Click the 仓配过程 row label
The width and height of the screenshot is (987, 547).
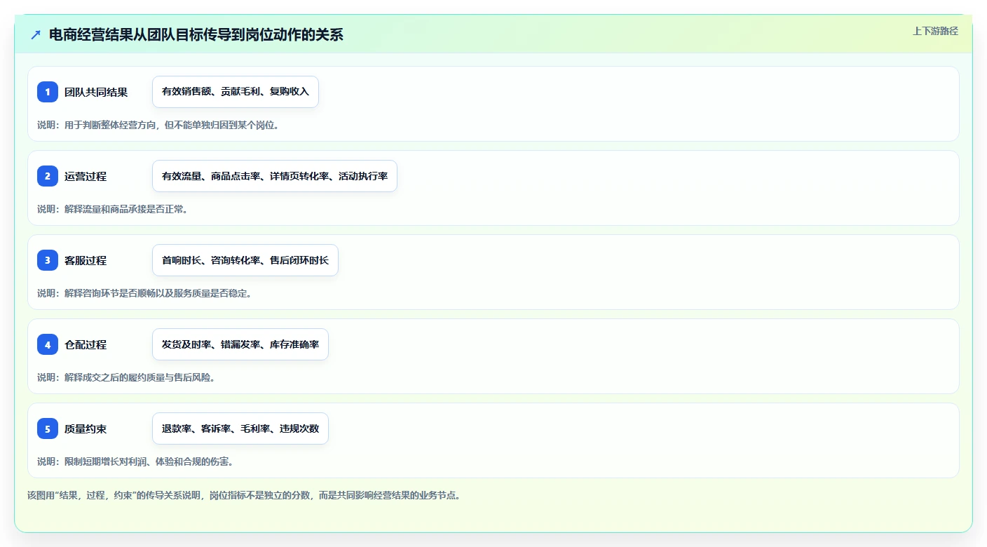[86, 344]
